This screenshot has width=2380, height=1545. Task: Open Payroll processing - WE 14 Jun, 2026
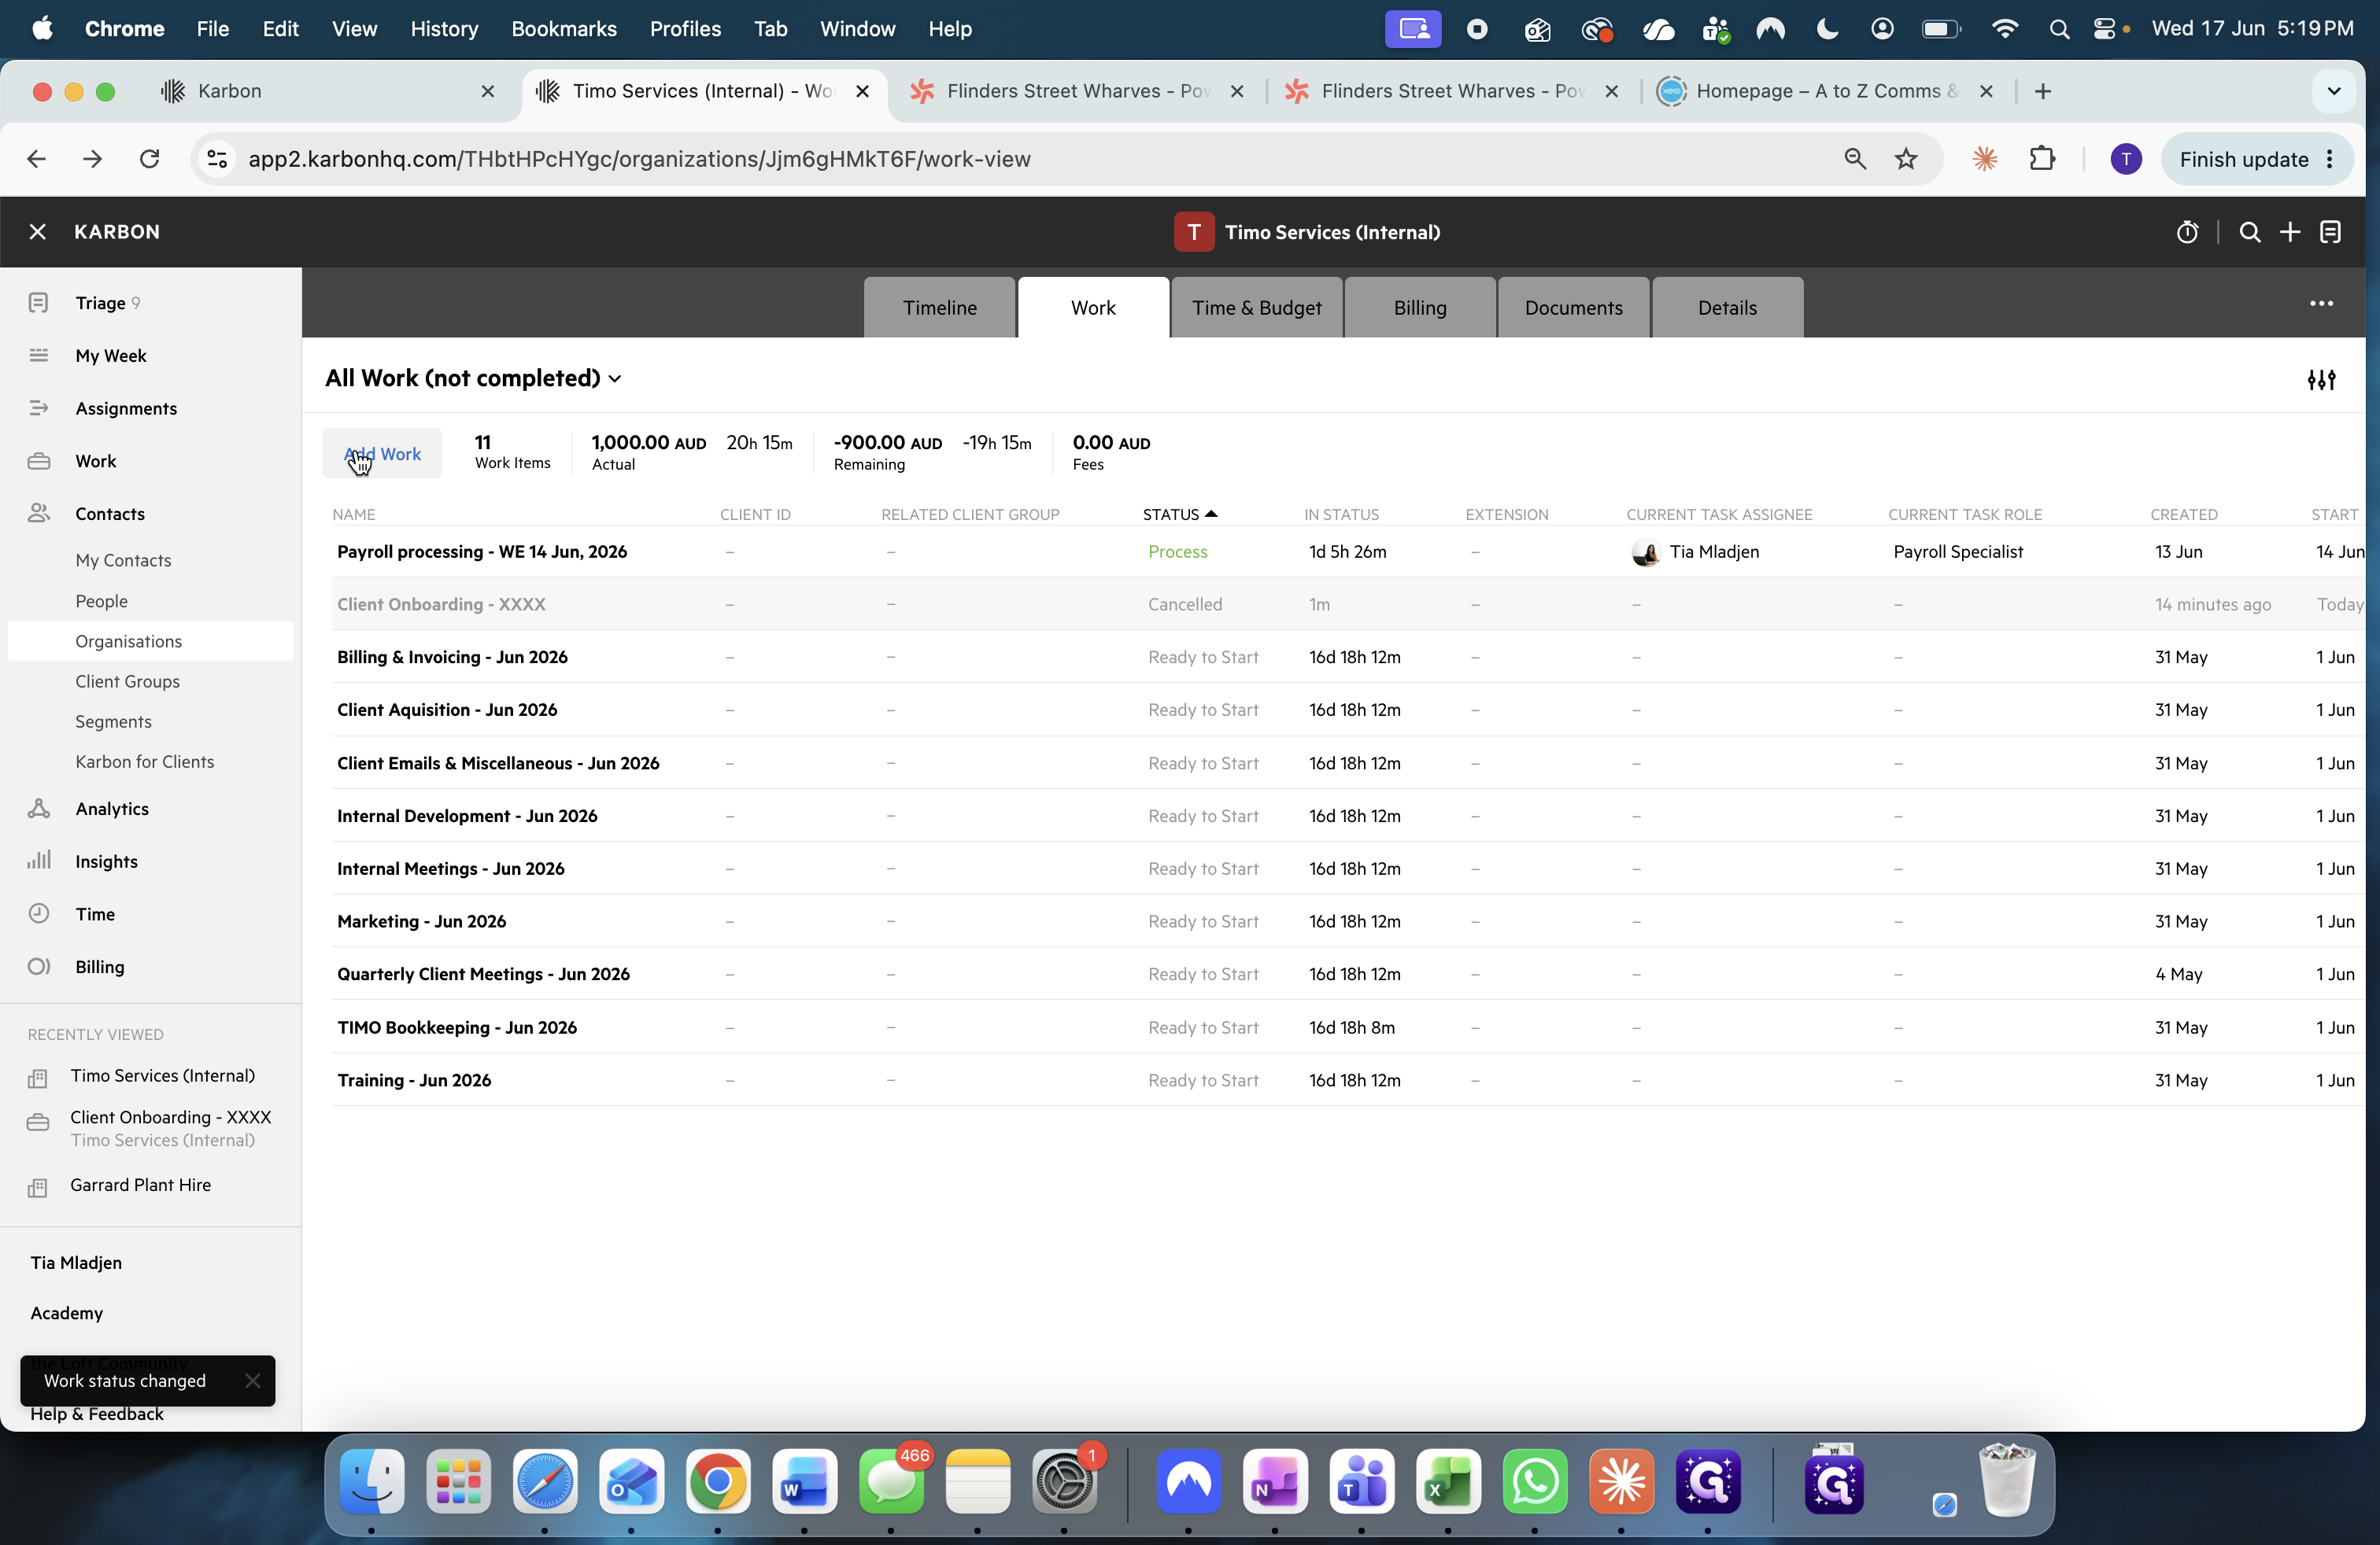[482, 551]
